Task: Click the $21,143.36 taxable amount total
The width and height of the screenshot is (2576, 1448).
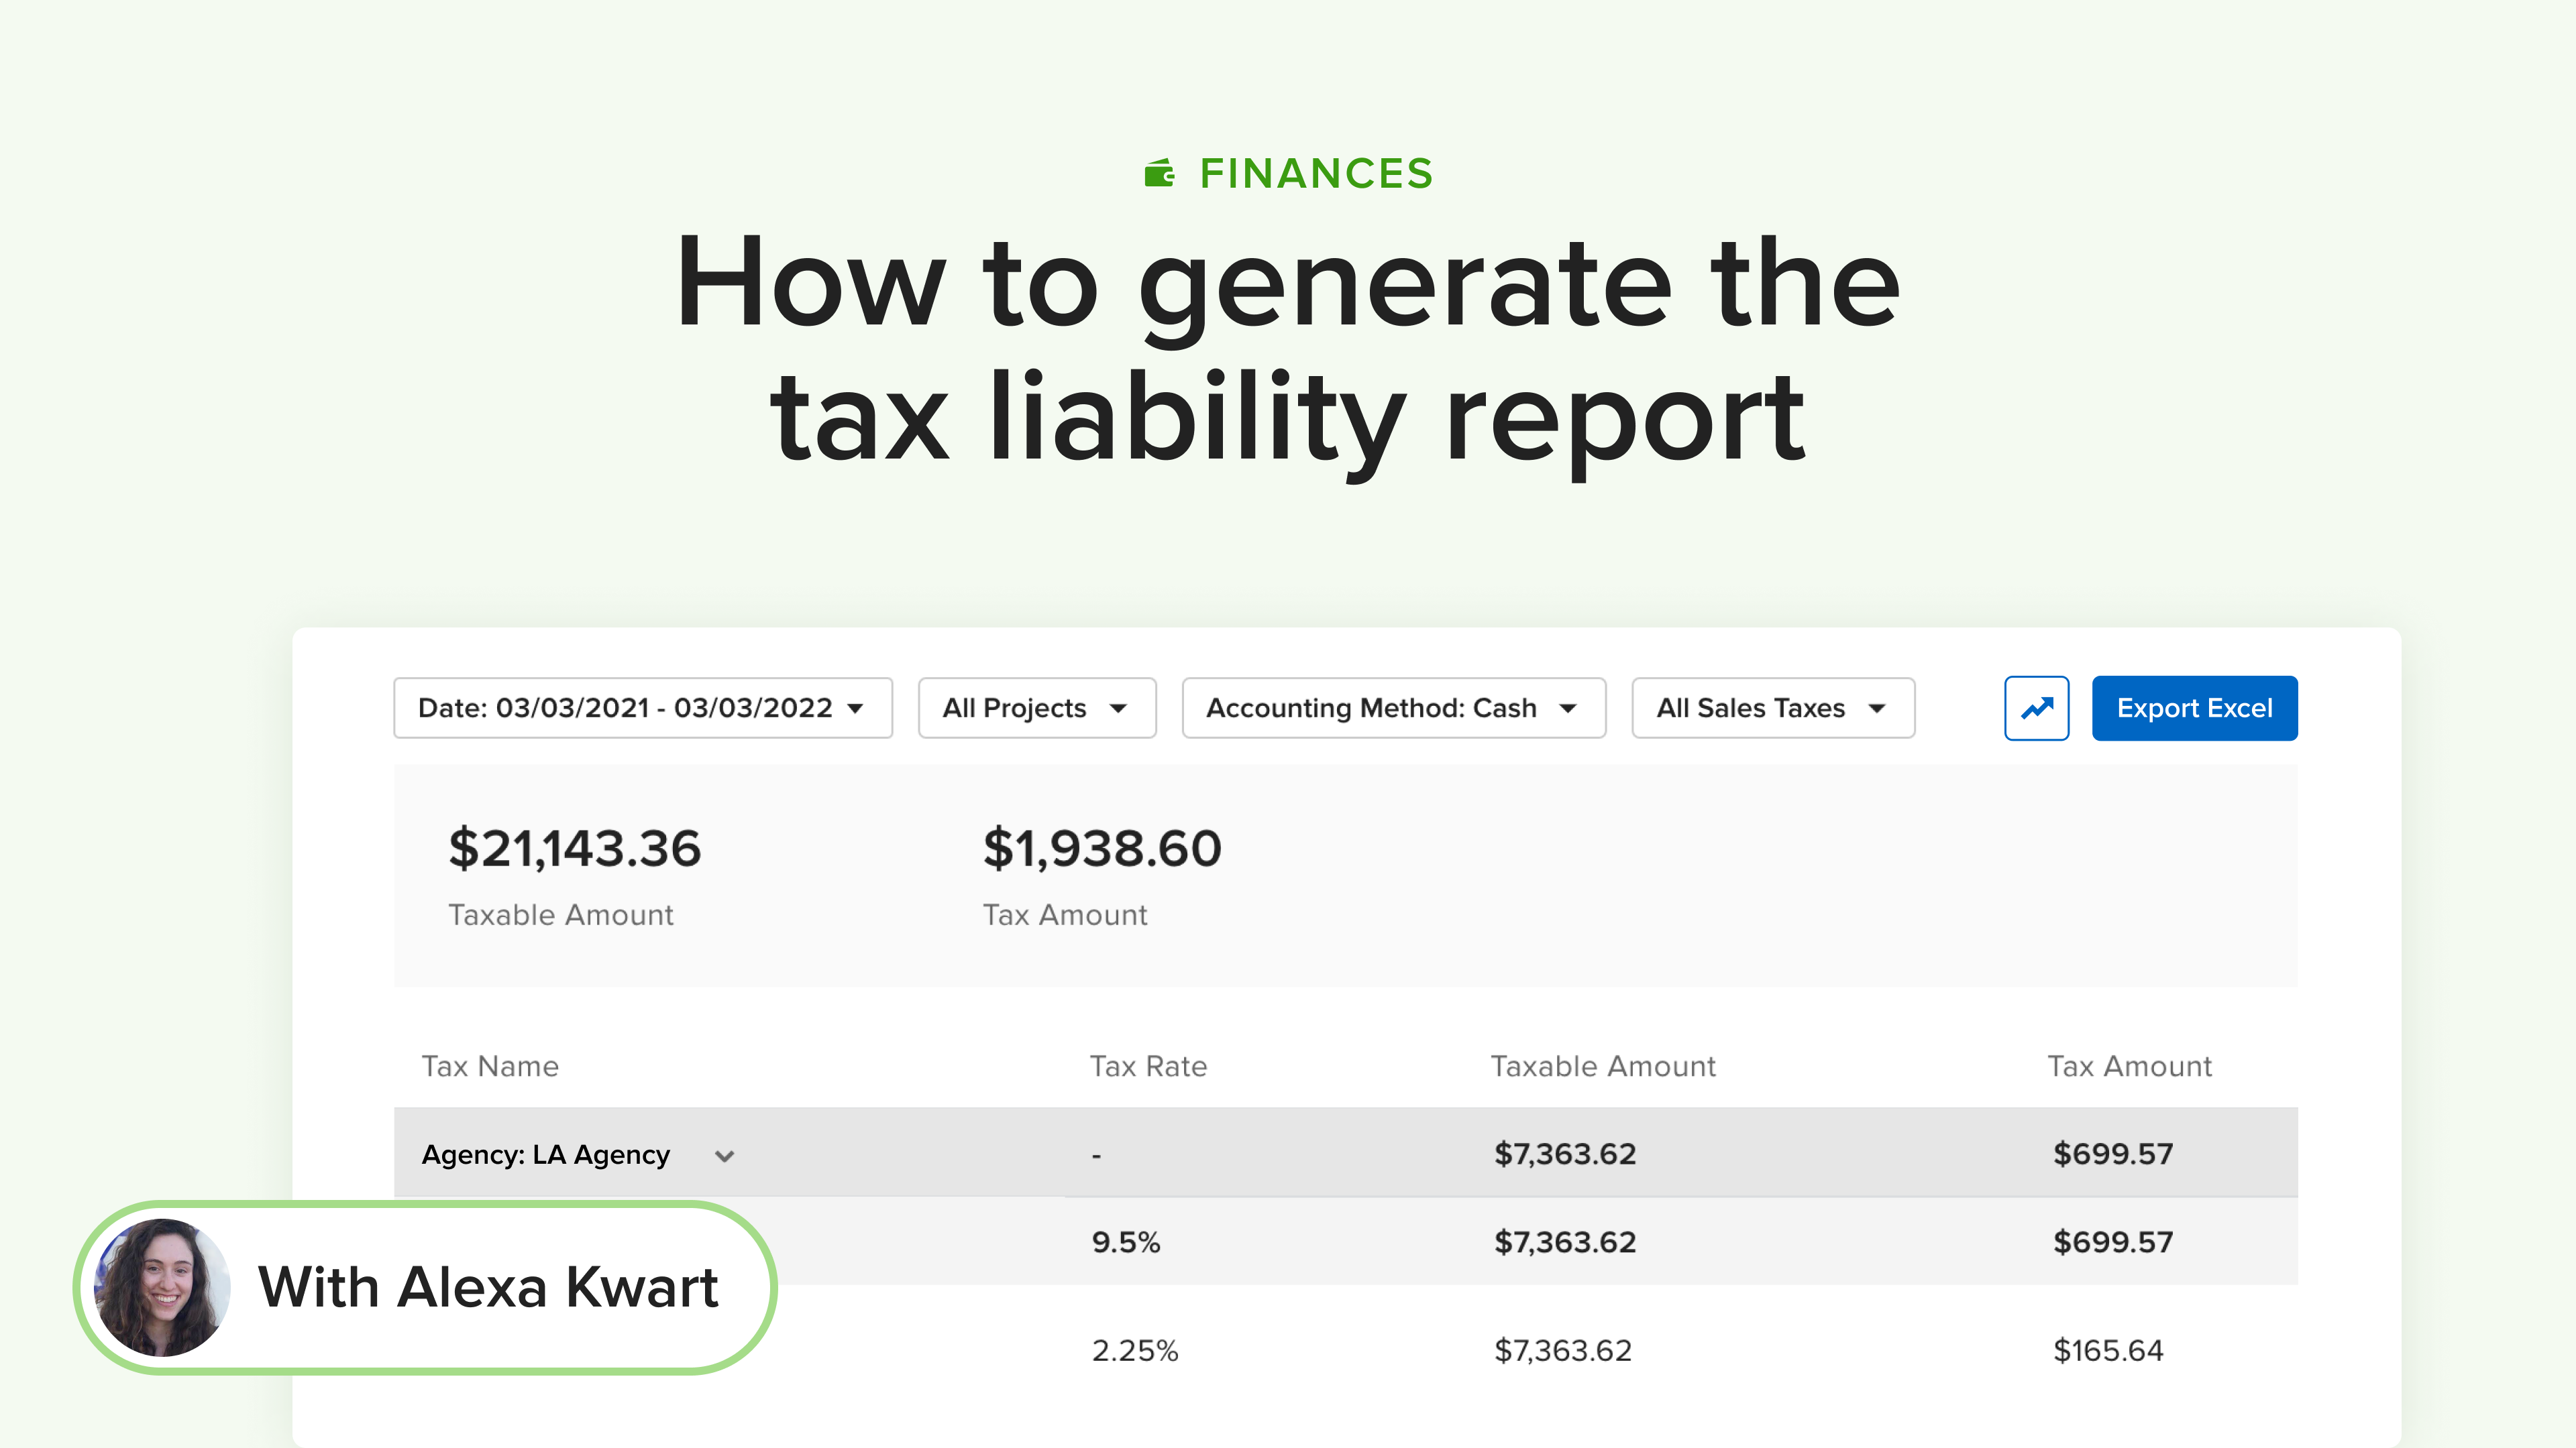Action: point(575,849)
